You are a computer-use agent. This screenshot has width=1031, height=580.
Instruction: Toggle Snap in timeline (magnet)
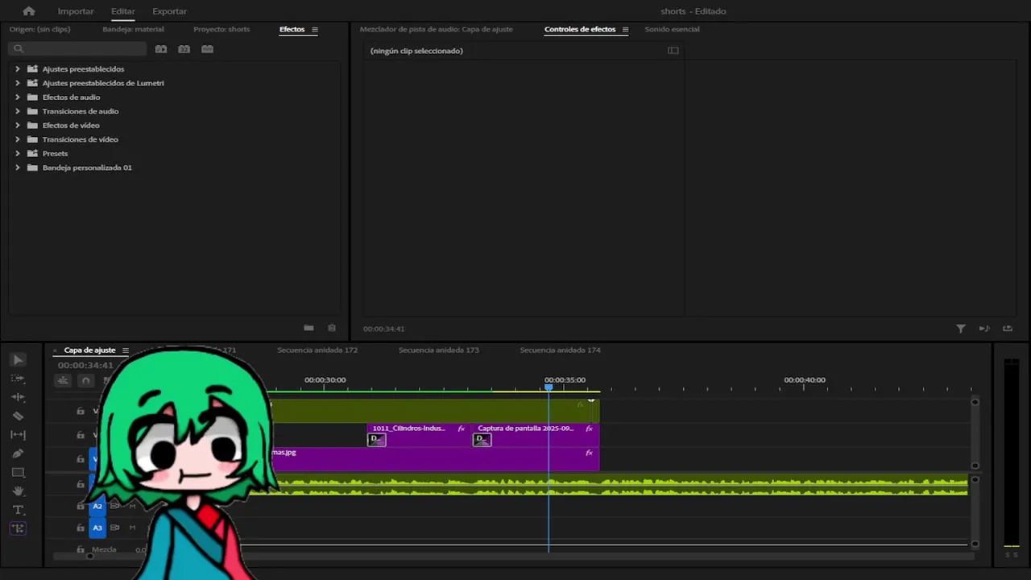(85, 380)
